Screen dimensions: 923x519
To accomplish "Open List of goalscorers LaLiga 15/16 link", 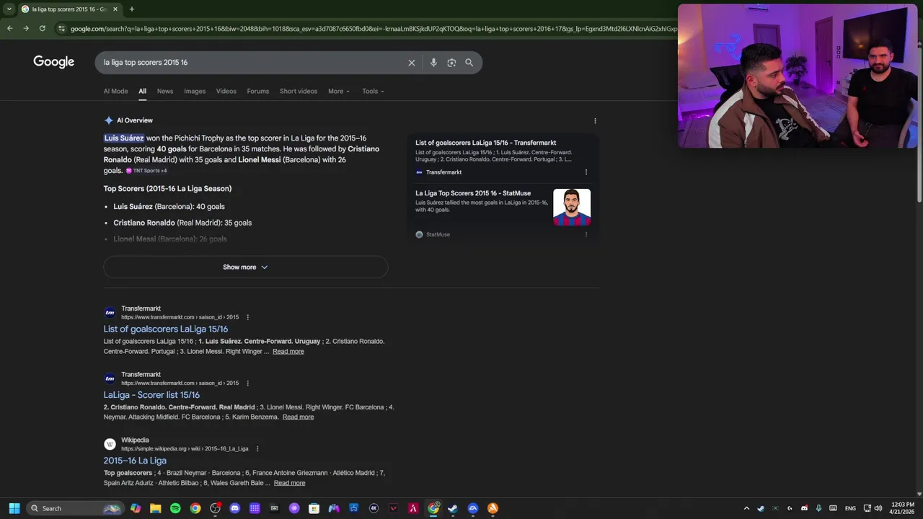I will click(166, 329).
